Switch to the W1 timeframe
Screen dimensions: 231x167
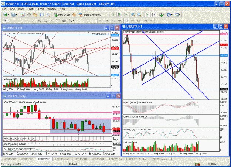145,21
